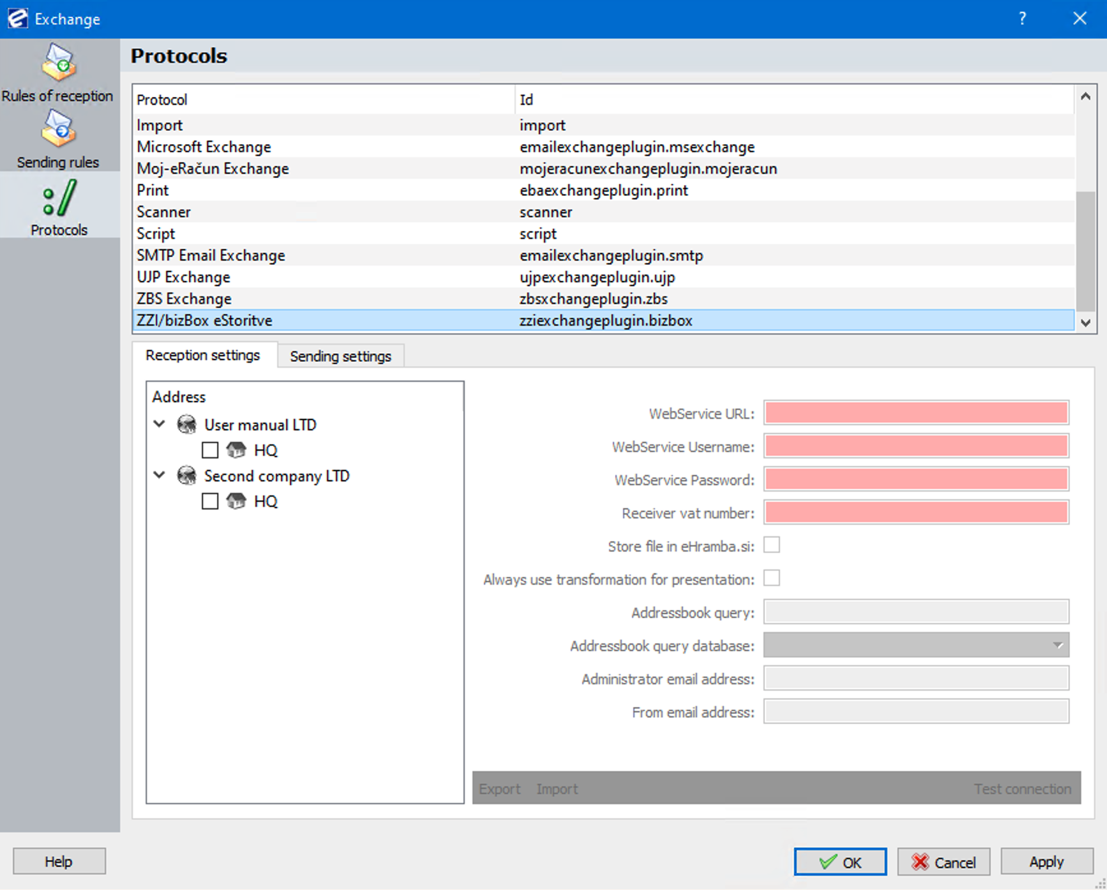Image resolution: width=1107 pixels, height=890 pixels.
Task: Select the Protocols sidebar icon
Action: 59,199
